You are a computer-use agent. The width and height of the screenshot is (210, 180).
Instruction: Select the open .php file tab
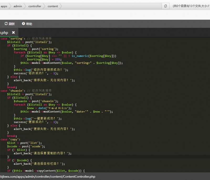[x=4, y=33]
